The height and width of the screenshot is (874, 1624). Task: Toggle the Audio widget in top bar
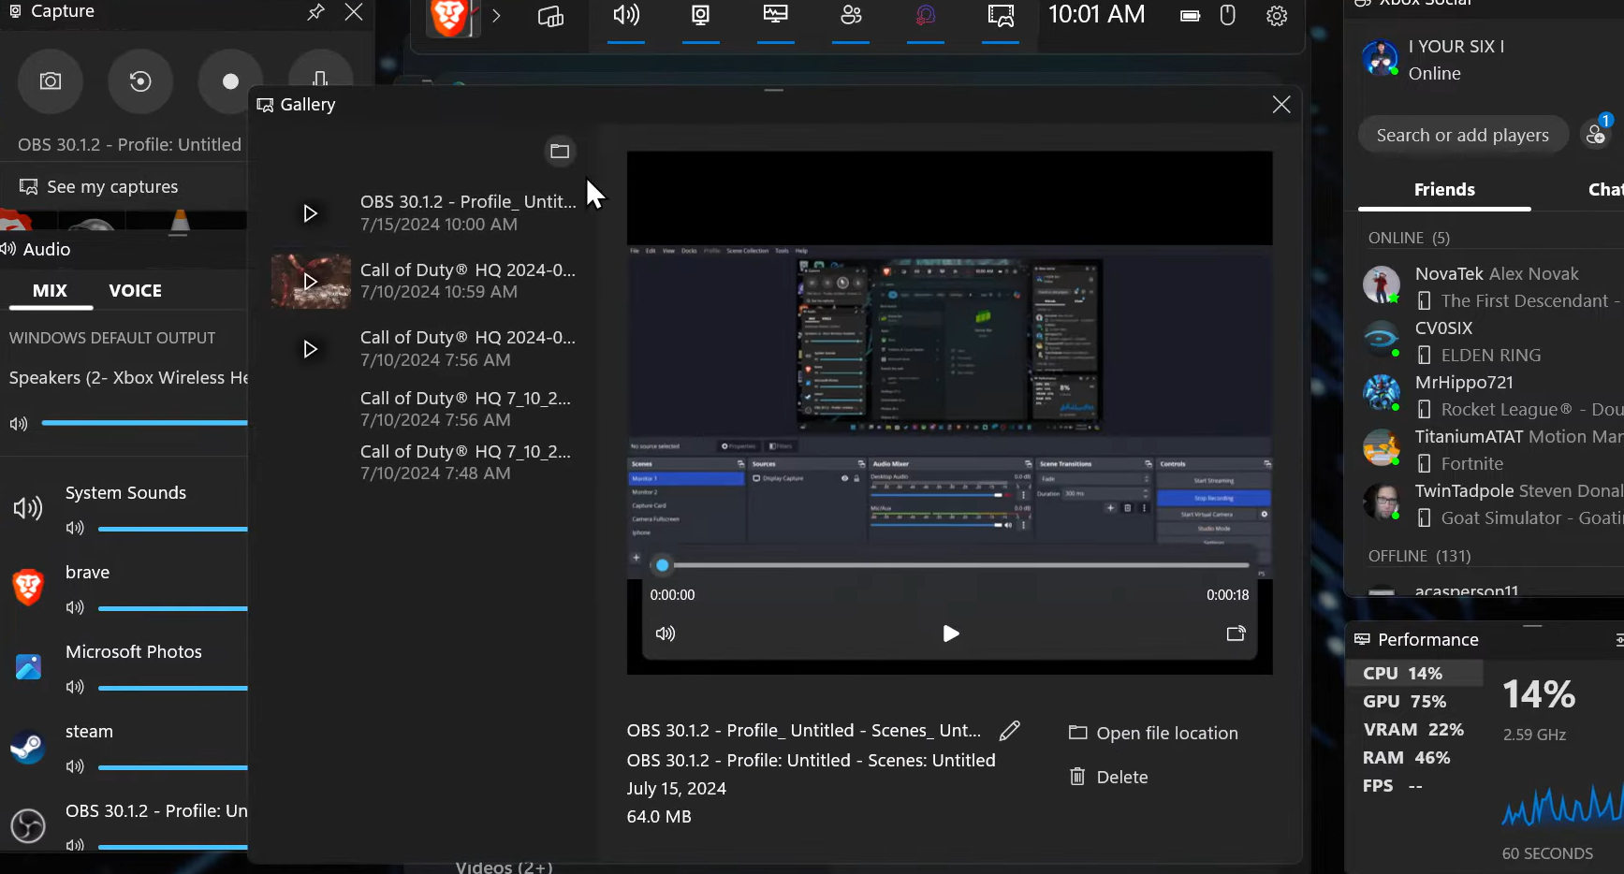tap(626, 16)
